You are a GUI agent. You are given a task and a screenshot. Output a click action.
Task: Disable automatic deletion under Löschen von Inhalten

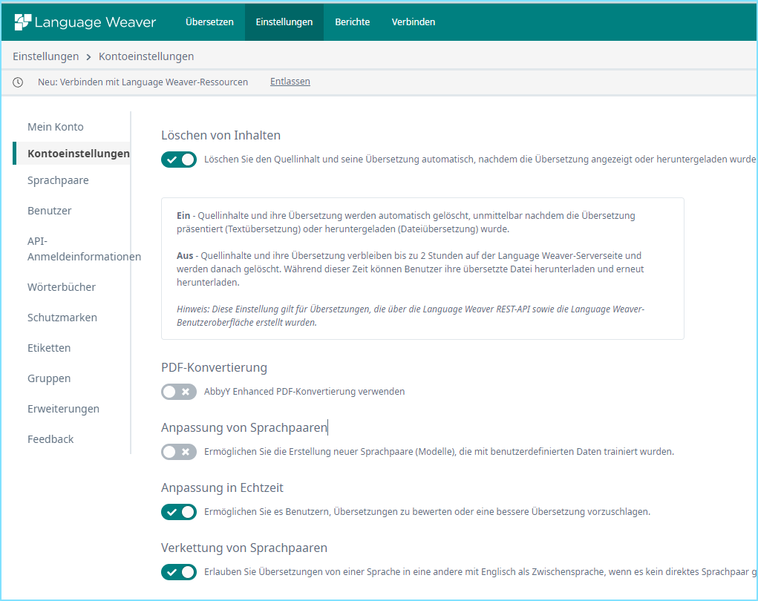[x=178, y=159]
